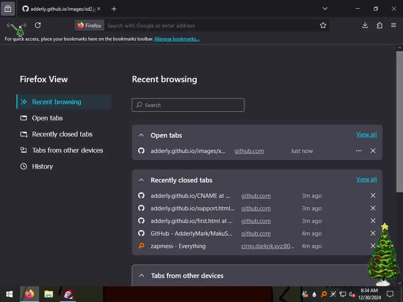View all open tabs
The height and width of the screenshot is (302, 403).
(366, 134)
